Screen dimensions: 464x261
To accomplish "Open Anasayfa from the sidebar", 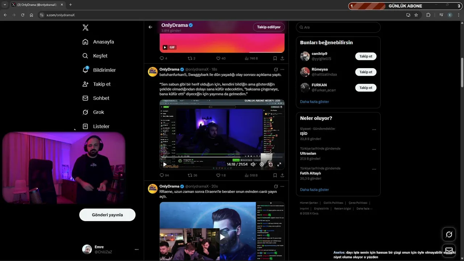I will pos(98,42).
